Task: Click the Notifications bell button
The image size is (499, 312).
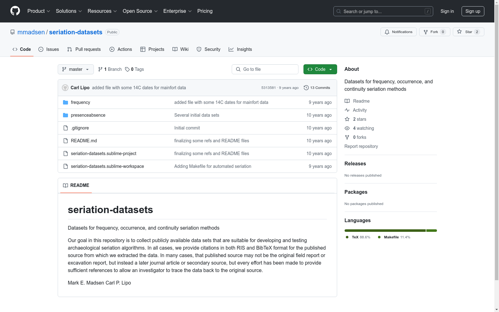Action: [398, 32]
